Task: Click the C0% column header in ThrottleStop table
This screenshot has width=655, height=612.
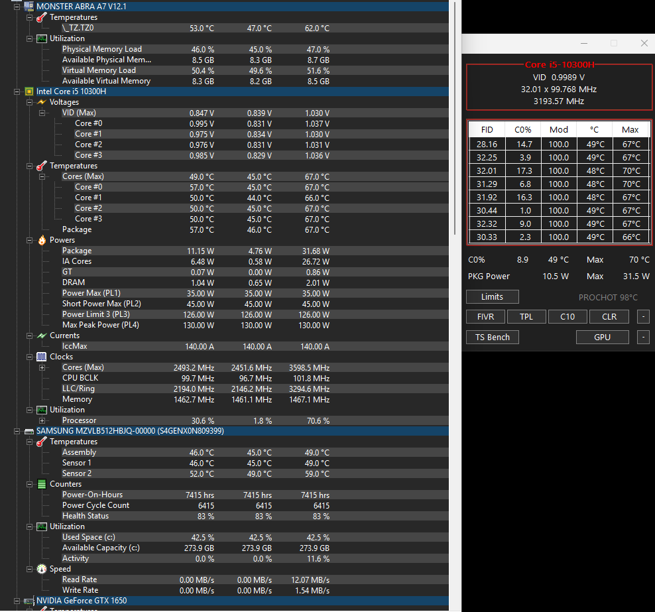Action: pos(522,130)
